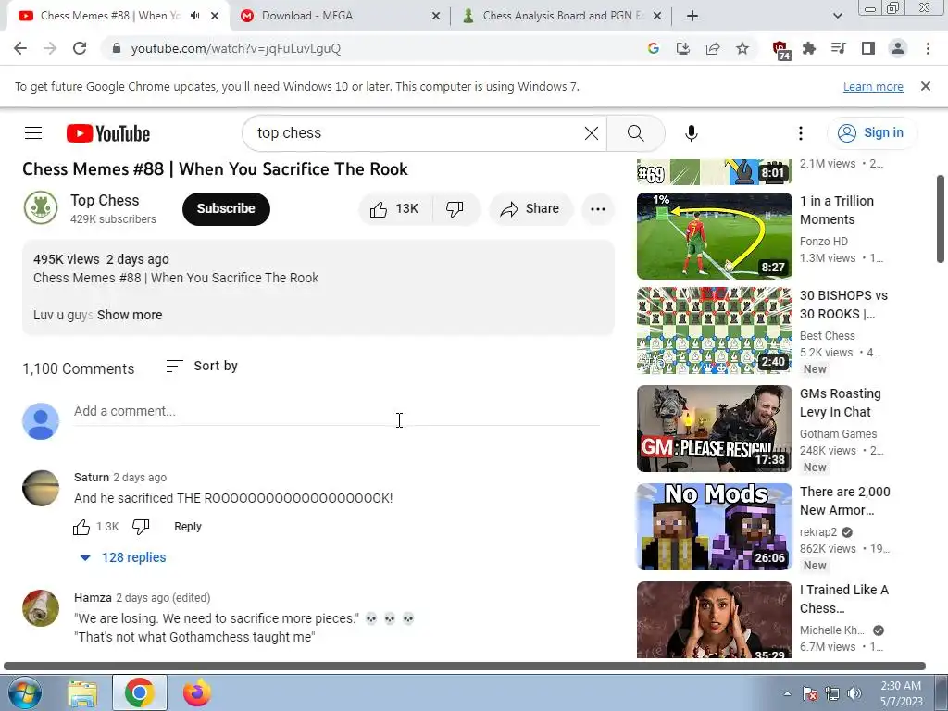Expand description with Show more

(x=130, y=315)
